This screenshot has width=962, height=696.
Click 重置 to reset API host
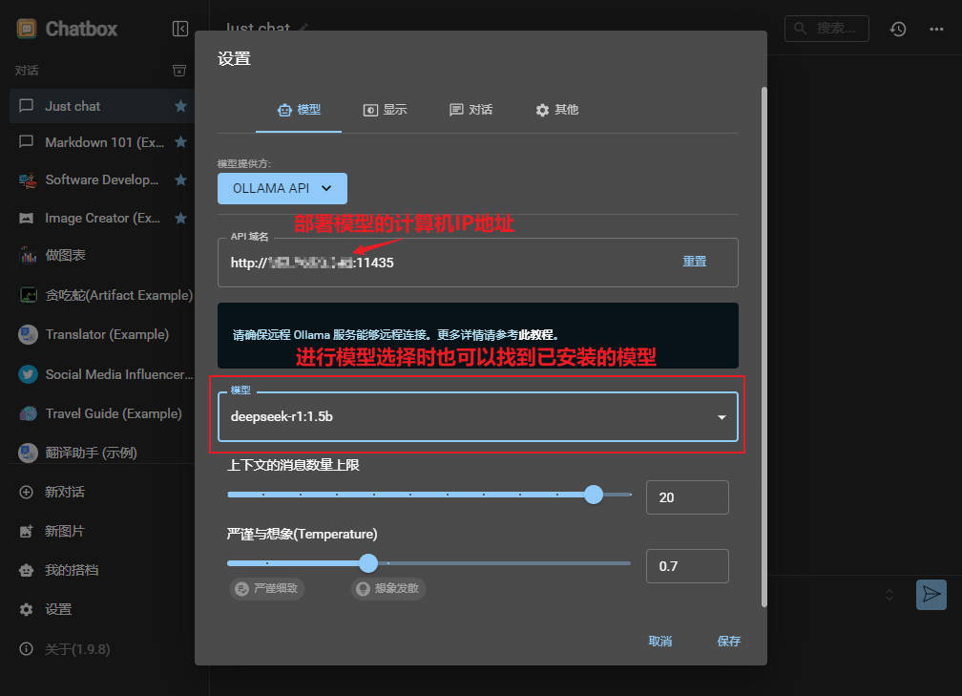coord(695,262)
